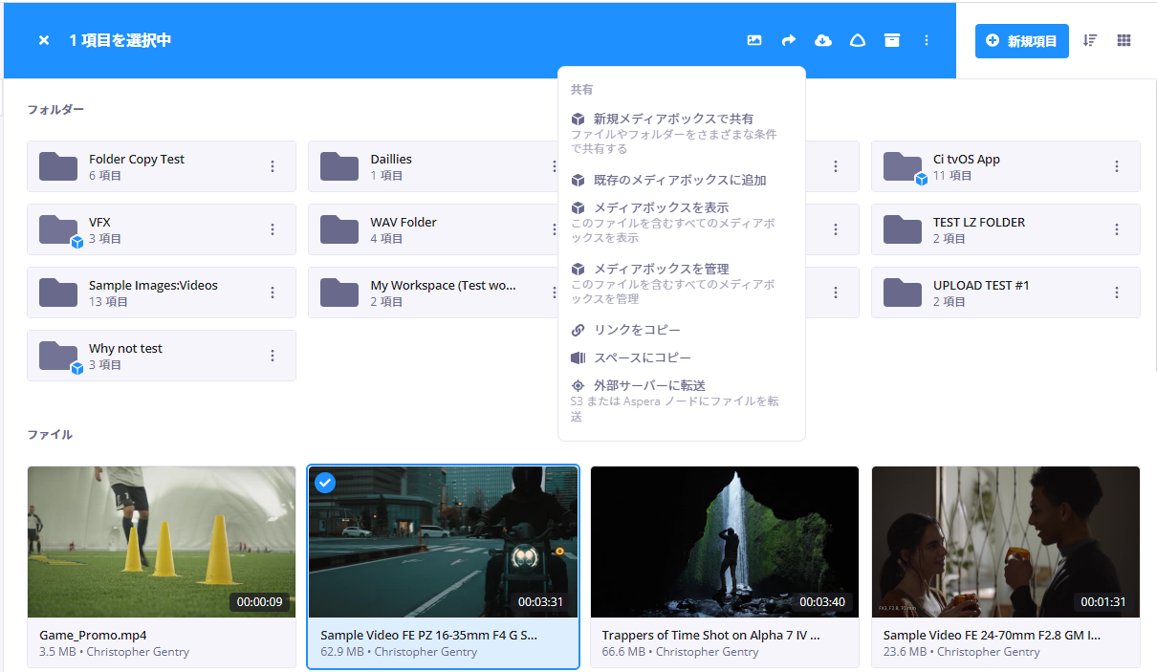
Task: Click the UPLOAD TEST #1 folder name
Action: (981, 286)
